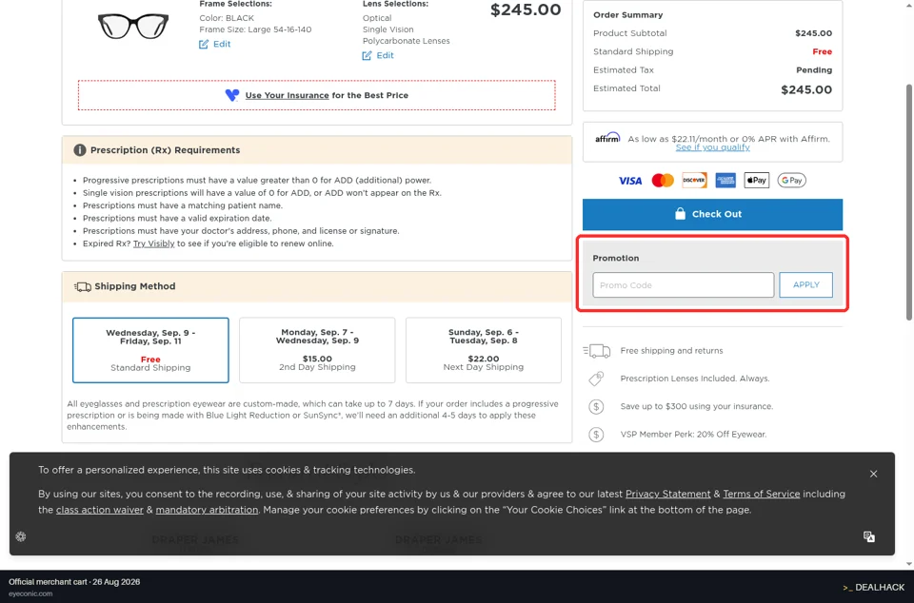The image size is (914, 603).
Task: Click the Estimated Tax Pending value
Action: pos(814,69)
